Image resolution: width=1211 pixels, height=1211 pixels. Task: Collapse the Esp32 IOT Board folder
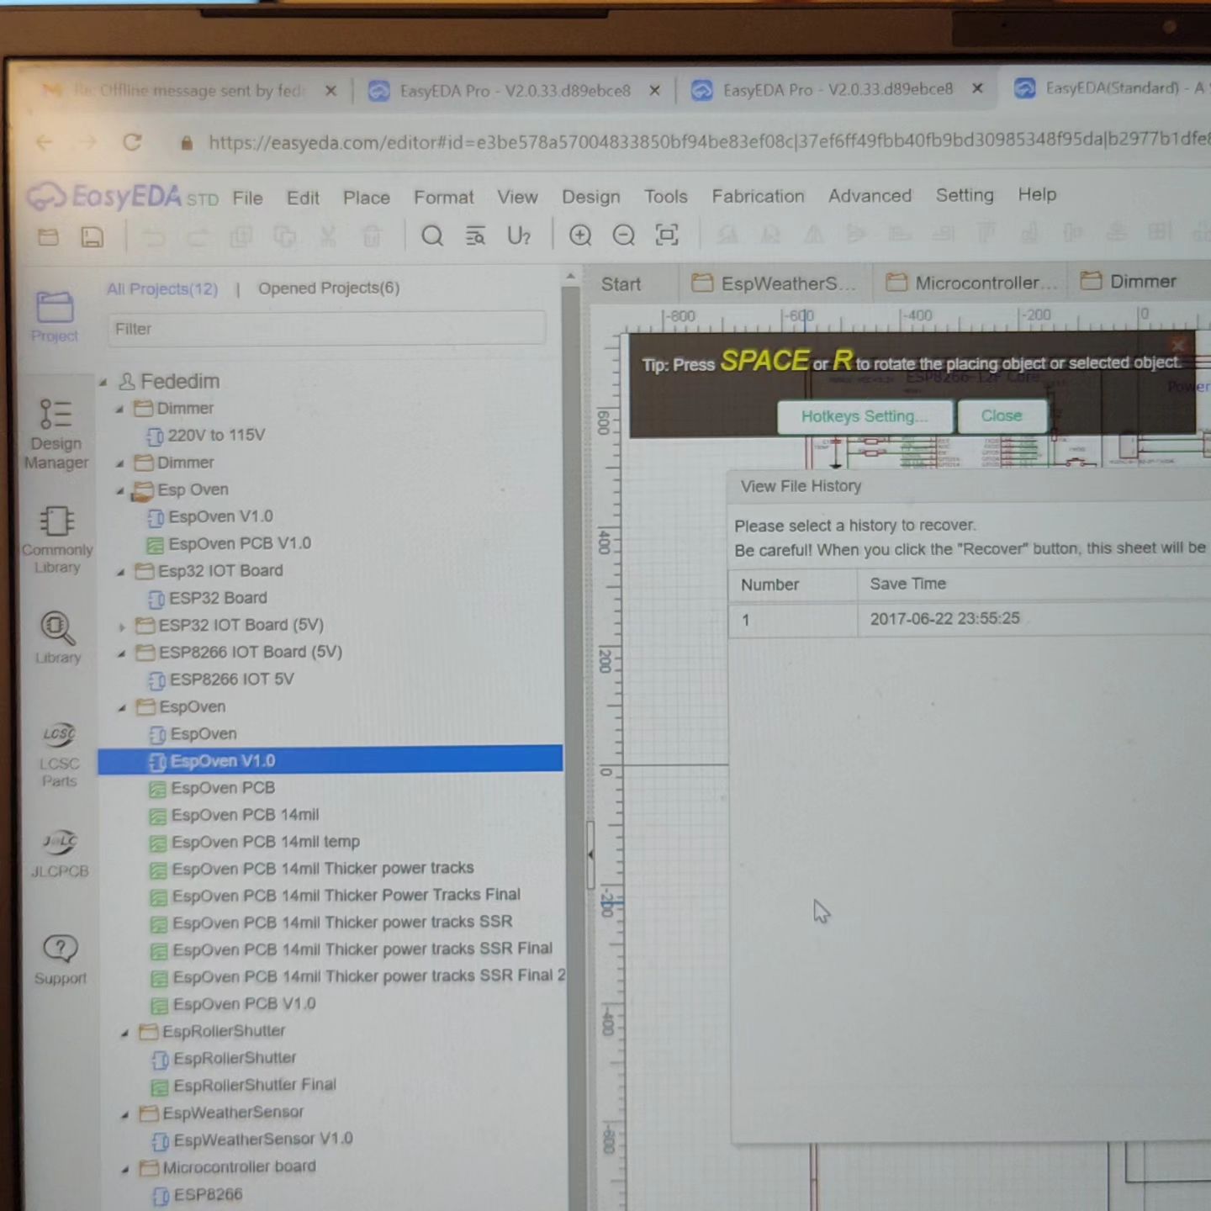121,572
